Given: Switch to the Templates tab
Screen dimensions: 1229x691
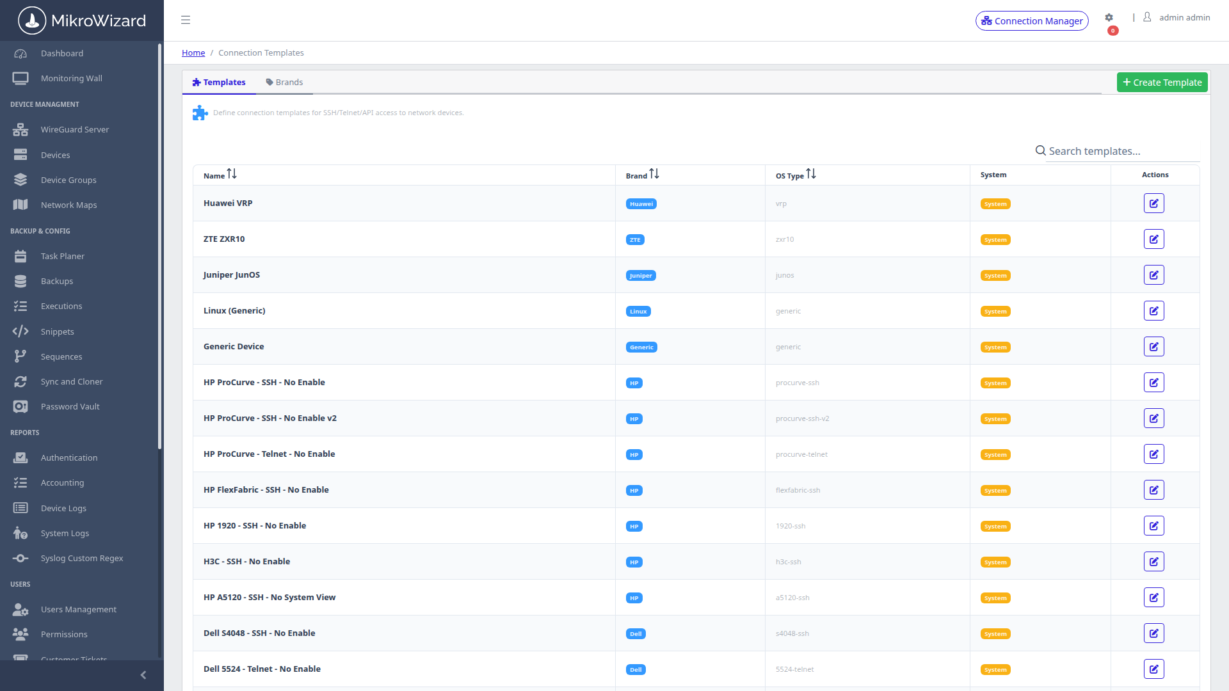Looking at the screenshot, I should [219, 82].
